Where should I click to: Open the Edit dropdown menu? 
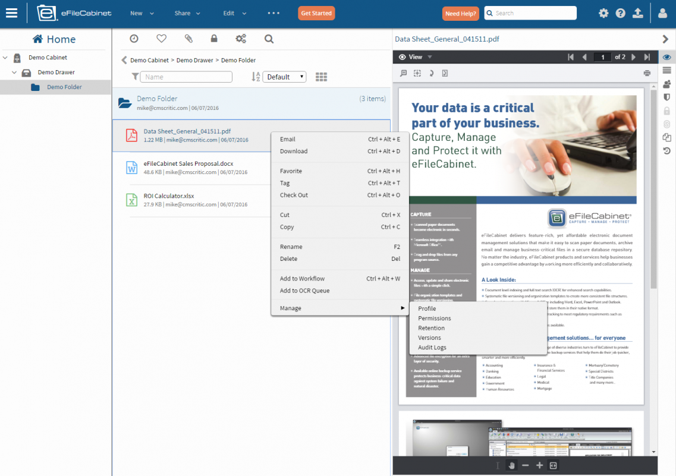pos(234,13)
